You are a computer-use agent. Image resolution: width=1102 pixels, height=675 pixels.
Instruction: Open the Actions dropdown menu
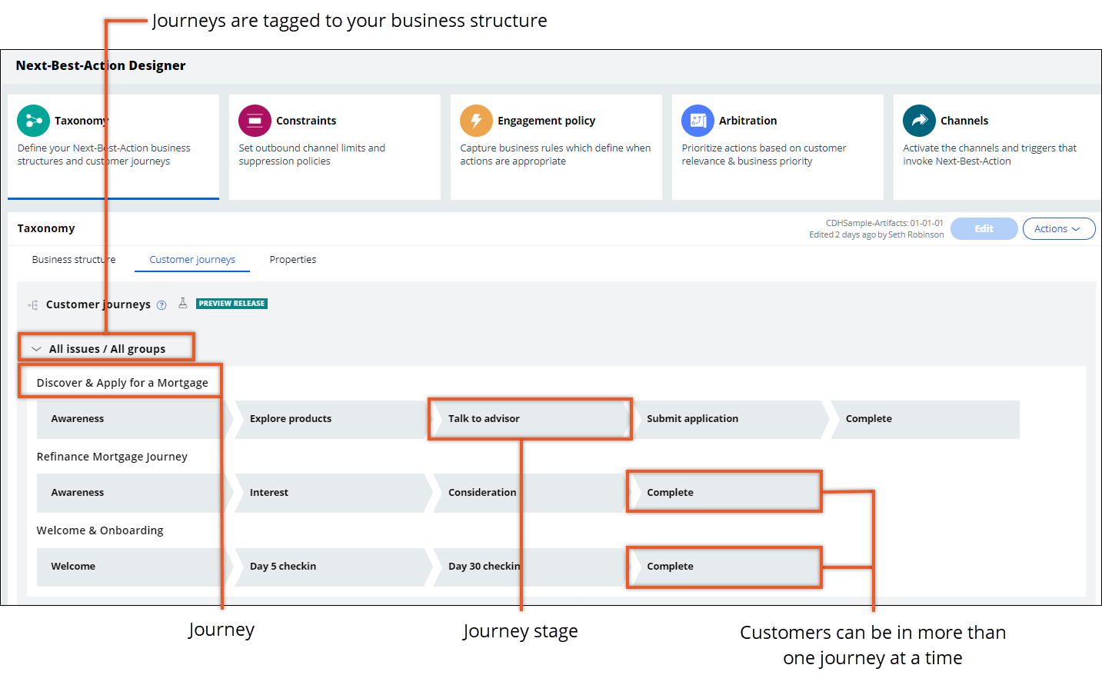[1058, 229]
